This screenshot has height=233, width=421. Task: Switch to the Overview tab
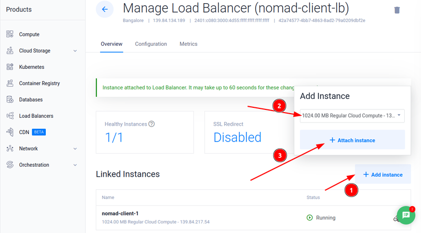[x=112, y=44]
